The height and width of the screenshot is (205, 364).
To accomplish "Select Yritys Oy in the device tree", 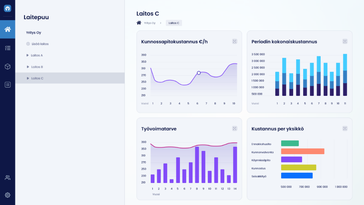I will point(34,33).
